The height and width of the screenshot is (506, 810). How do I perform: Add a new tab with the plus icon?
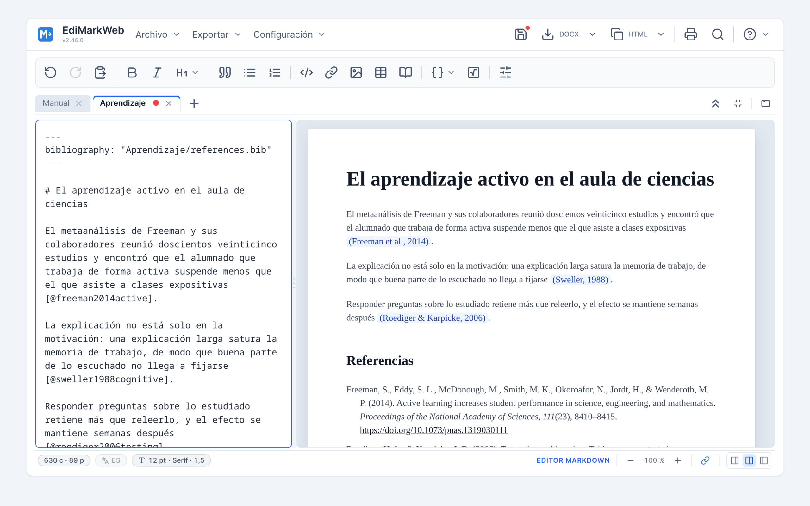[x=194, y=103]
